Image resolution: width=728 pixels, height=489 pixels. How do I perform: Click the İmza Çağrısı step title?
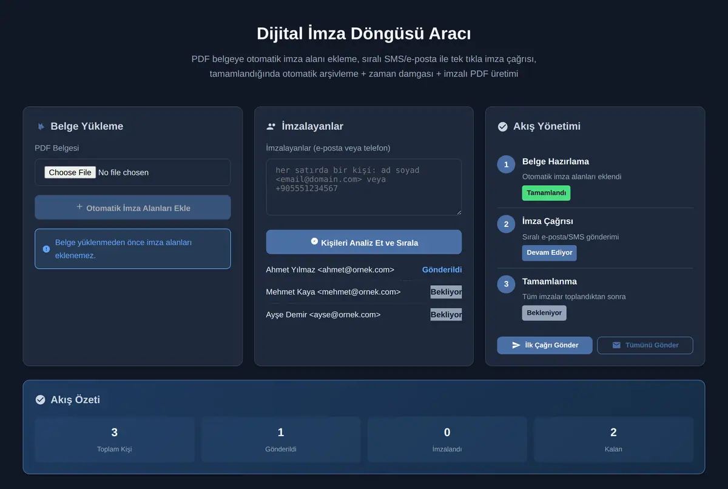click(548, 221)
